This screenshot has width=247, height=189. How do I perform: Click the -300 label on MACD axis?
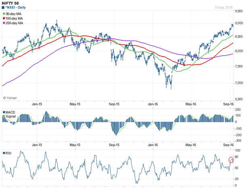239,141
